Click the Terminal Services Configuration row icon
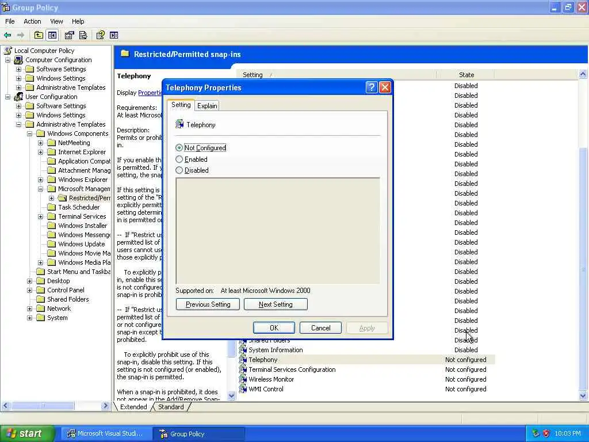The width and height of the screenshot is (589, 442). click(243, 369)
